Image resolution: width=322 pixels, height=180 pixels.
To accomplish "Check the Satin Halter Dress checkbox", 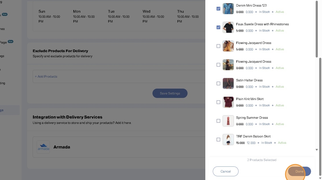I will tap(218, 83).
